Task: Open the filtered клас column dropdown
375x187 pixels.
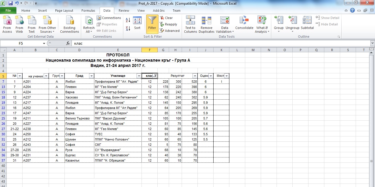Action: (x=155, y=76)
